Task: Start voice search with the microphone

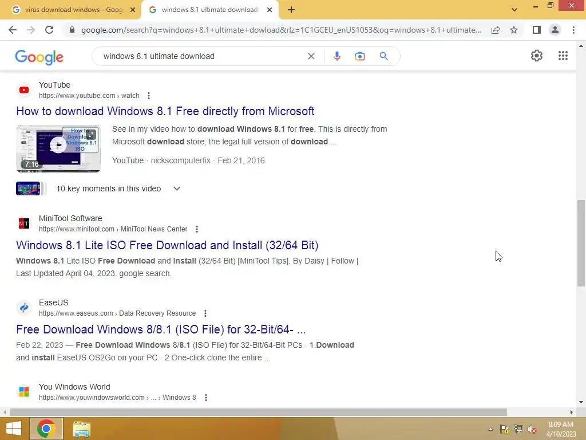Action: [x=336, y=56]
